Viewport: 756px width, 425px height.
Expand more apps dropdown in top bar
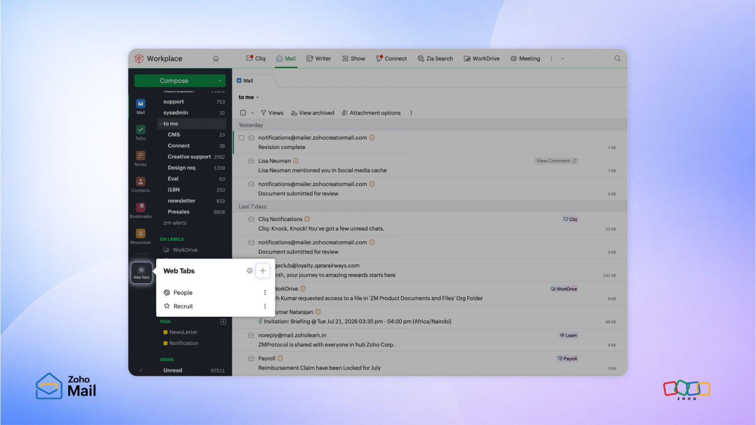click(562, 59)
